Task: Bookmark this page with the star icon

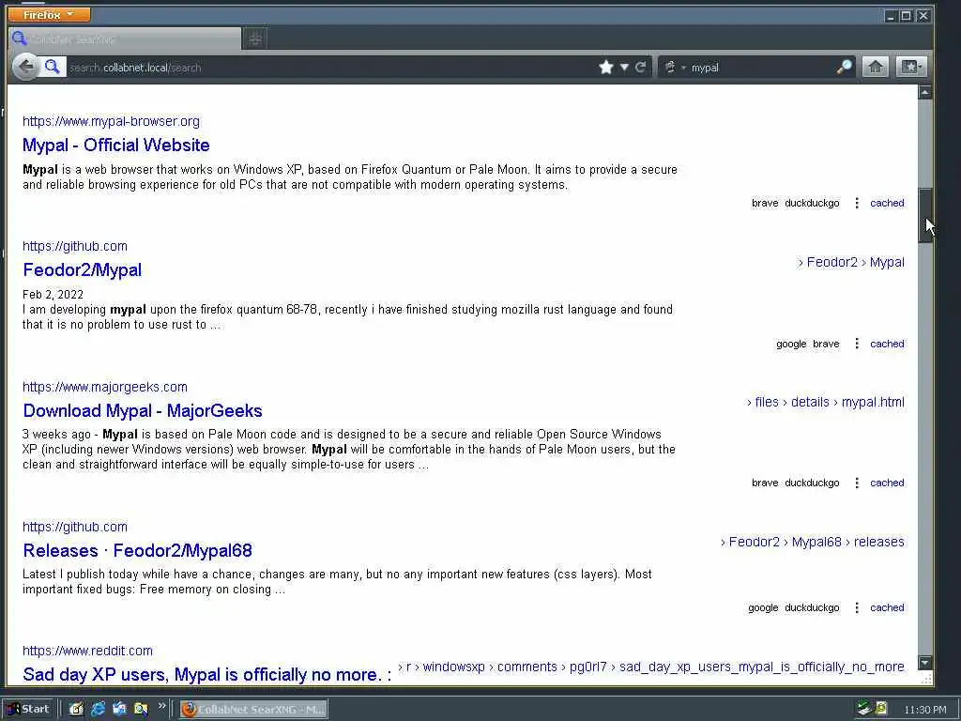Action: coord(606,67)
